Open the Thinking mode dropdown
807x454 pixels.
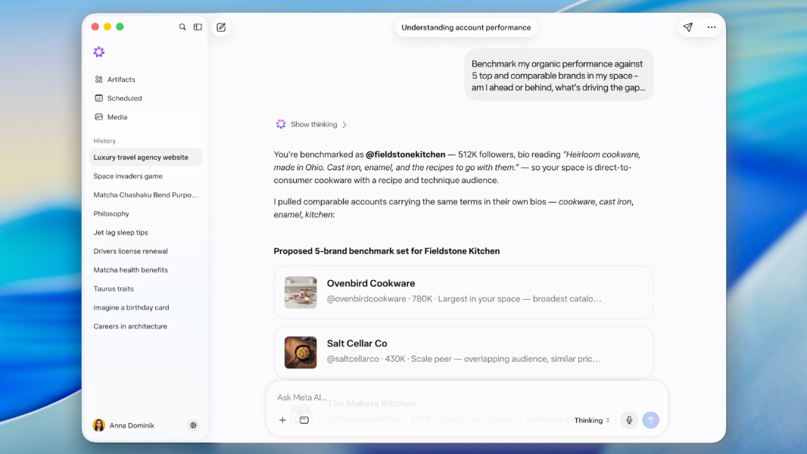(592, 420)
